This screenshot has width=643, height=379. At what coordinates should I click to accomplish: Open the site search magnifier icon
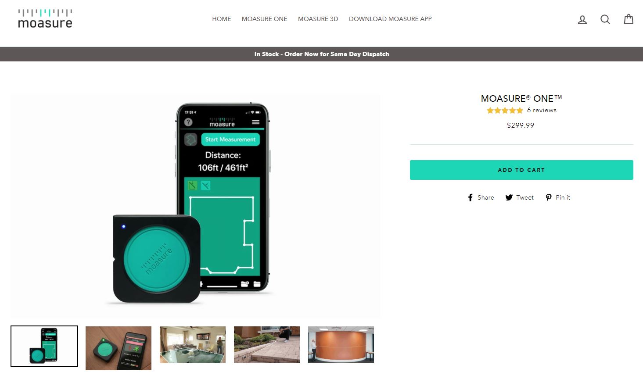[605, 19]
